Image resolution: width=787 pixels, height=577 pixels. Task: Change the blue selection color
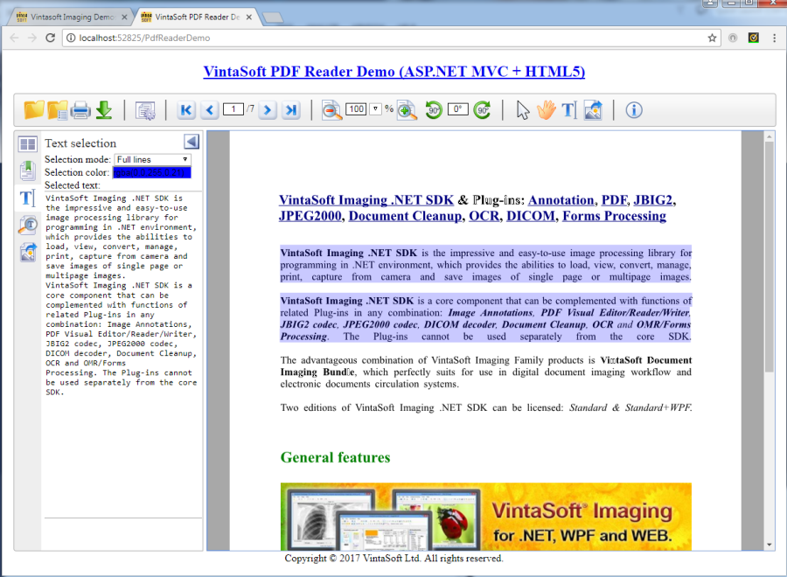click(151, 172)
